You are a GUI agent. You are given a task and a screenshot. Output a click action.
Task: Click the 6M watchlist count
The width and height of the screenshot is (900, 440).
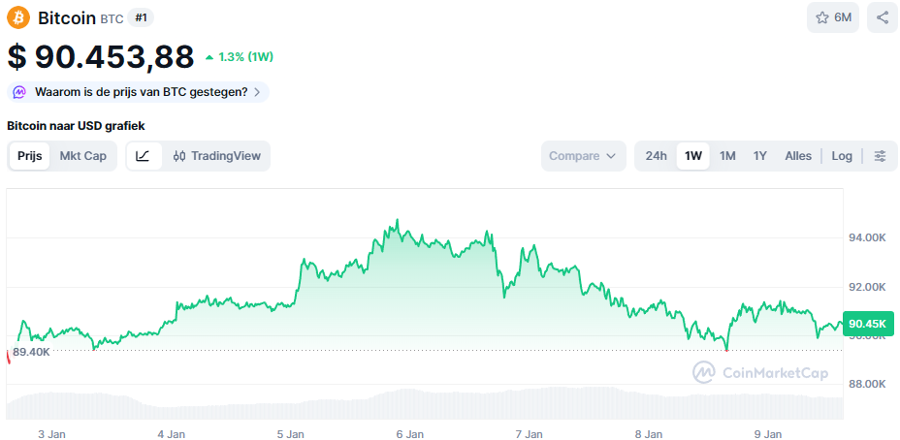(x=843, y=17)
